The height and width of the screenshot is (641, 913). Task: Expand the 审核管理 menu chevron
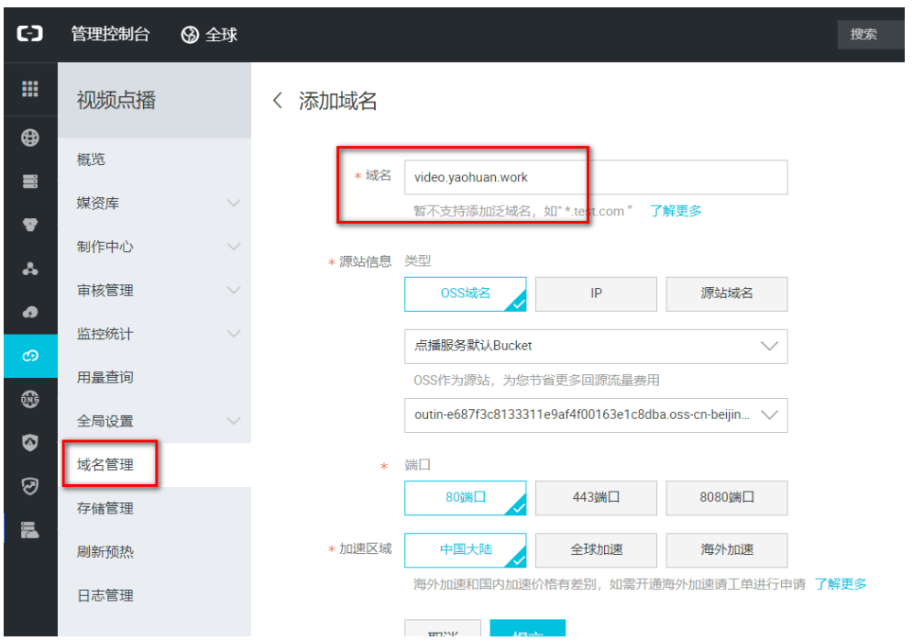(x=234, y=290)
